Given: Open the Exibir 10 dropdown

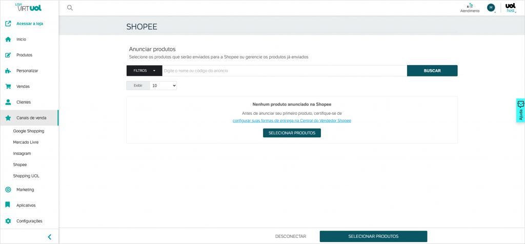Looking at the screenshot, I should [164, 86].
